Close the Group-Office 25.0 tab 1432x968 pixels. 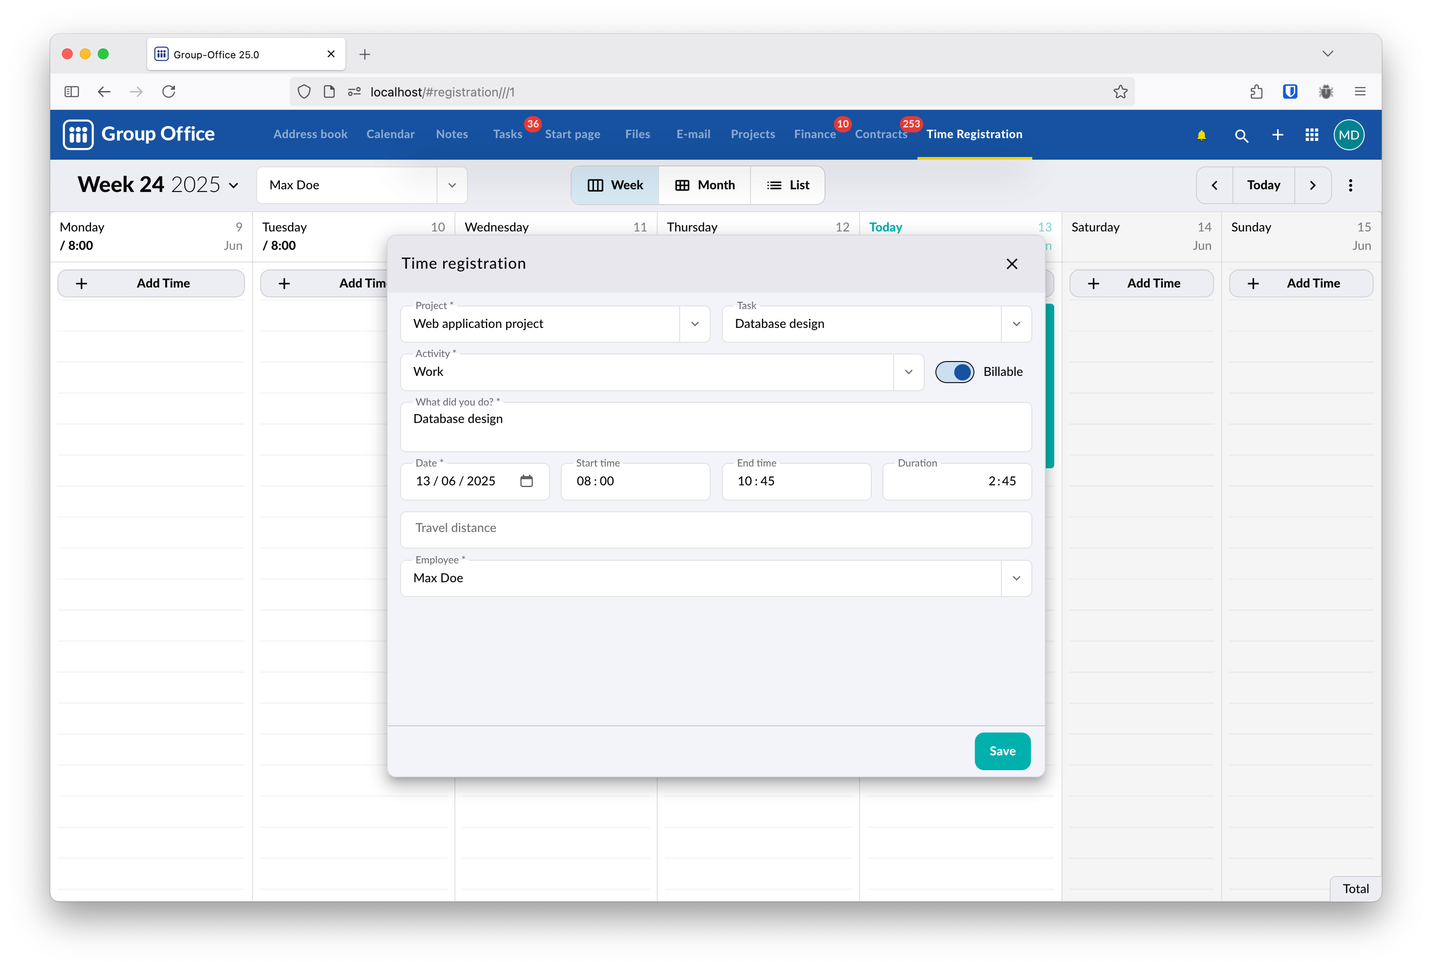331,54
